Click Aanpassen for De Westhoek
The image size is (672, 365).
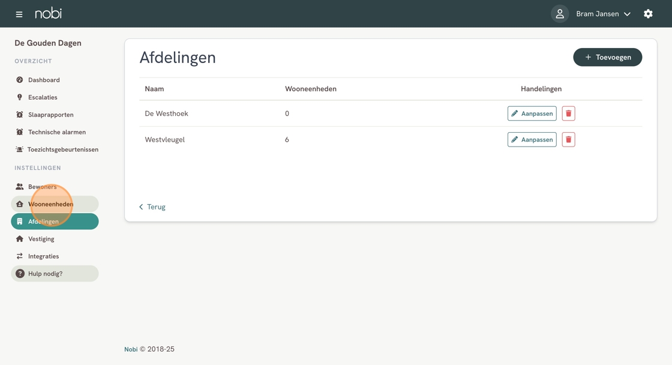pyautogui.click(x=532, y=113)
